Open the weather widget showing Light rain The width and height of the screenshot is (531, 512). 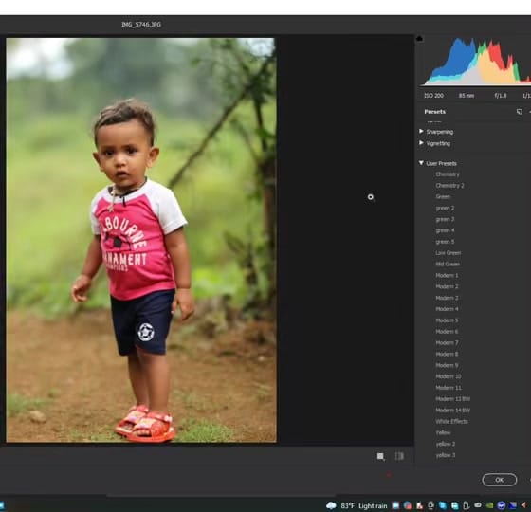coord(357,506)
